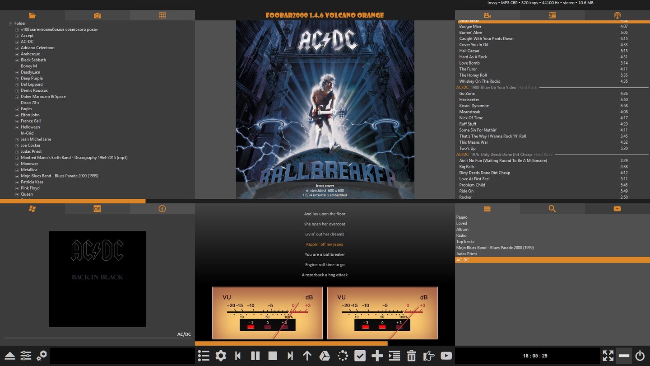Click the indented playlist icon in bottom toolbar

click(394, 356)
